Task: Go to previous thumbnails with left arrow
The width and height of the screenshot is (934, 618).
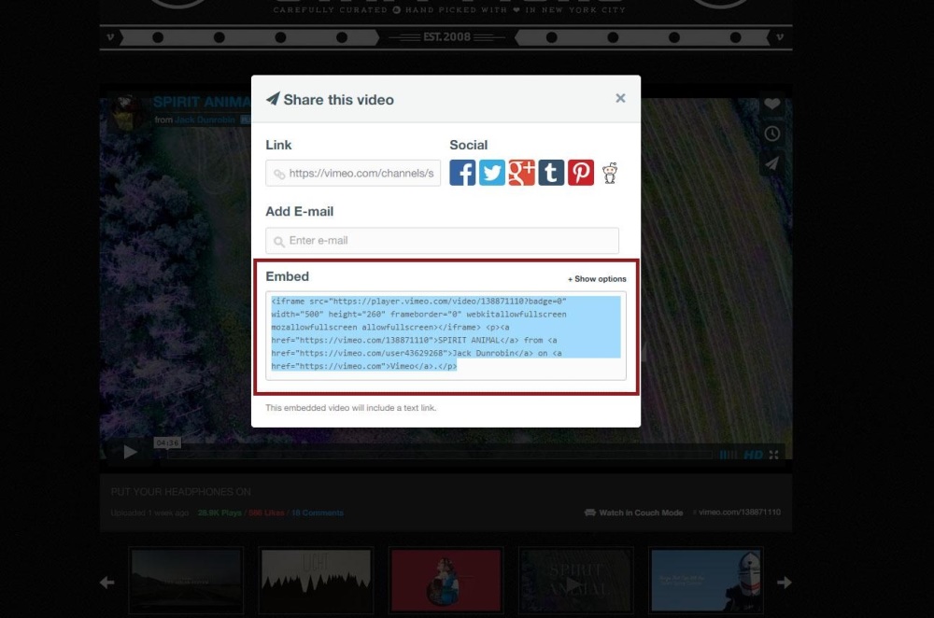Action: click(107, 583)
